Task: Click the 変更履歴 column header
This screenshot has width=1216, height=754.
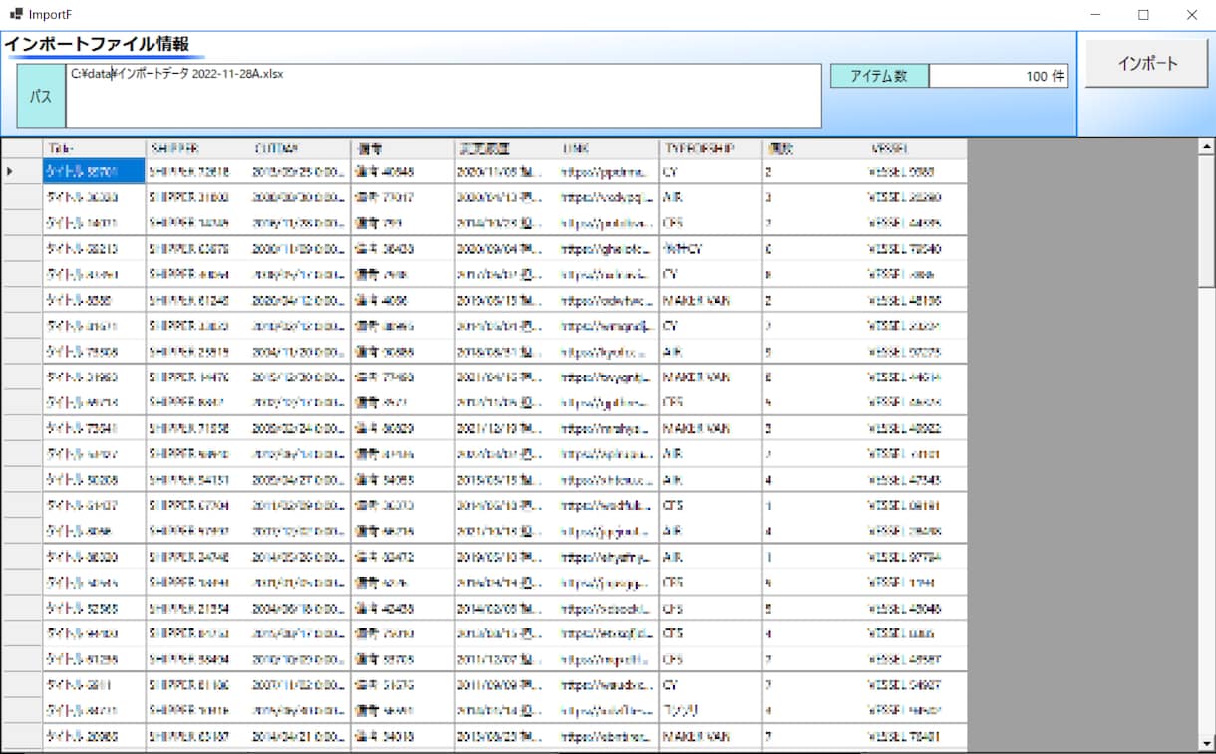Action: 504,148
